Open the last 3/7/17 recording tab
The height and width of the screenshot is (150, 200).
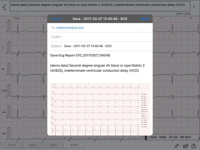74,145
